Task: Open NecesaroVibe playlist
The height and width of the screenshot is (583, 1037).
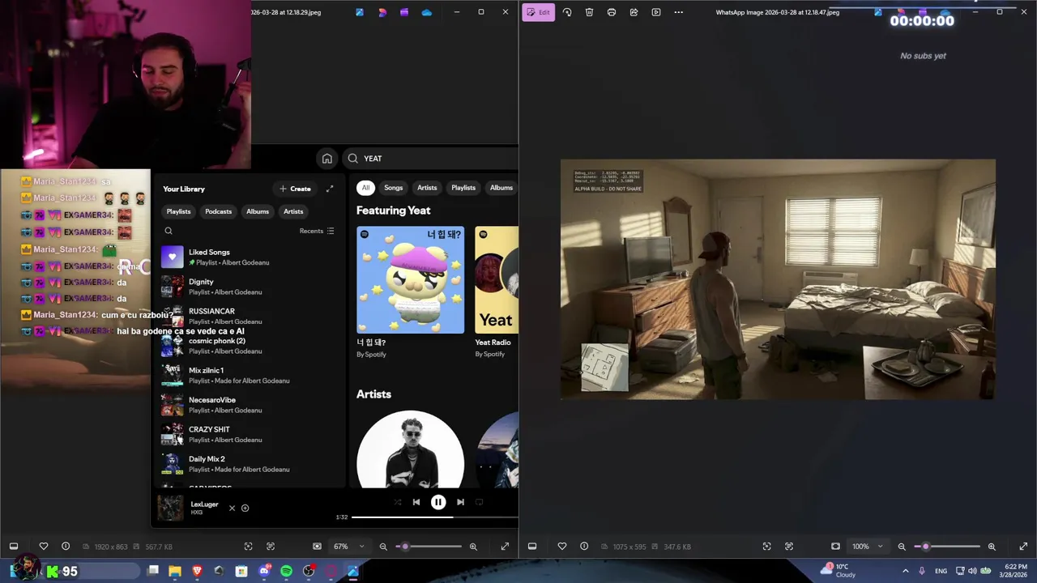Action: (248, 405)
